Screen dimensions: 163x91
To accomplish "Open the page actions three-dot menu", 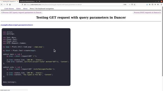I will 130,5.
